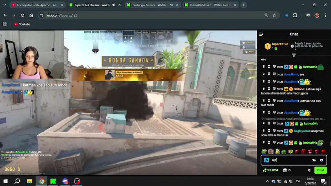Screen dimensions: 331x186
Task: Open the emote picker smiley icon
Action: [x=321, y=160]
